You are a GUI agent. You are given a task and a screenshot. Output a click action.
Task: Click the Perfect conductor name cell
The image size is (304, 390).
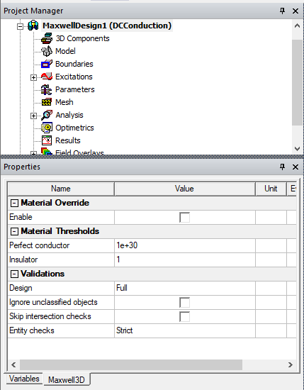click(61, 245)
